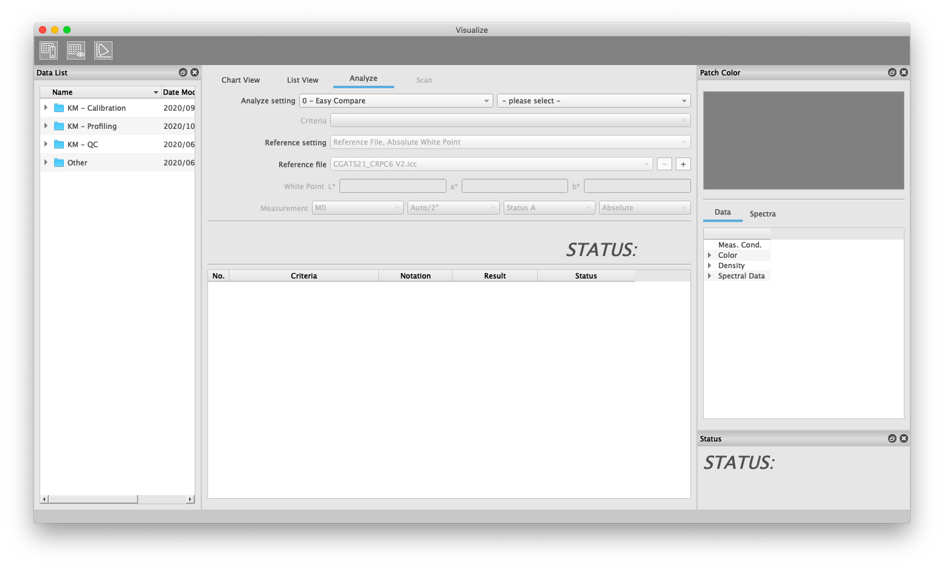This screenshot has width=944, height=568.
Task: Switch to the Chart View tab
Action: tap(240, 80)
